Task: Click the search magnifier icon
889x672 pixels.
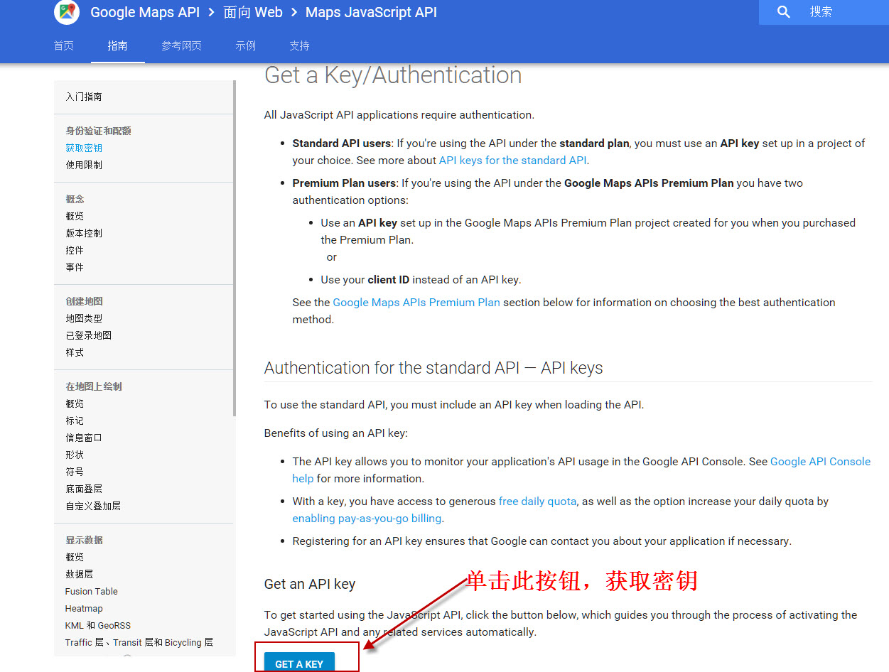Action: 783,12
